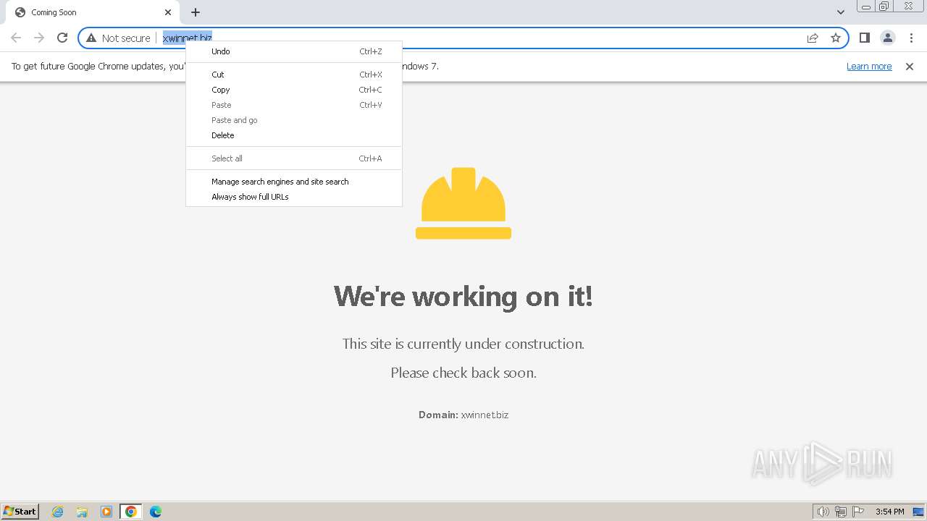Open the side panel icon
This screenshot has width=927, height=521.
(x=864, y=38)
